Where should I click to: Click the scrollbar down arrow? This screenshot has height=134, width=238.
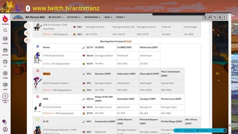230,133
